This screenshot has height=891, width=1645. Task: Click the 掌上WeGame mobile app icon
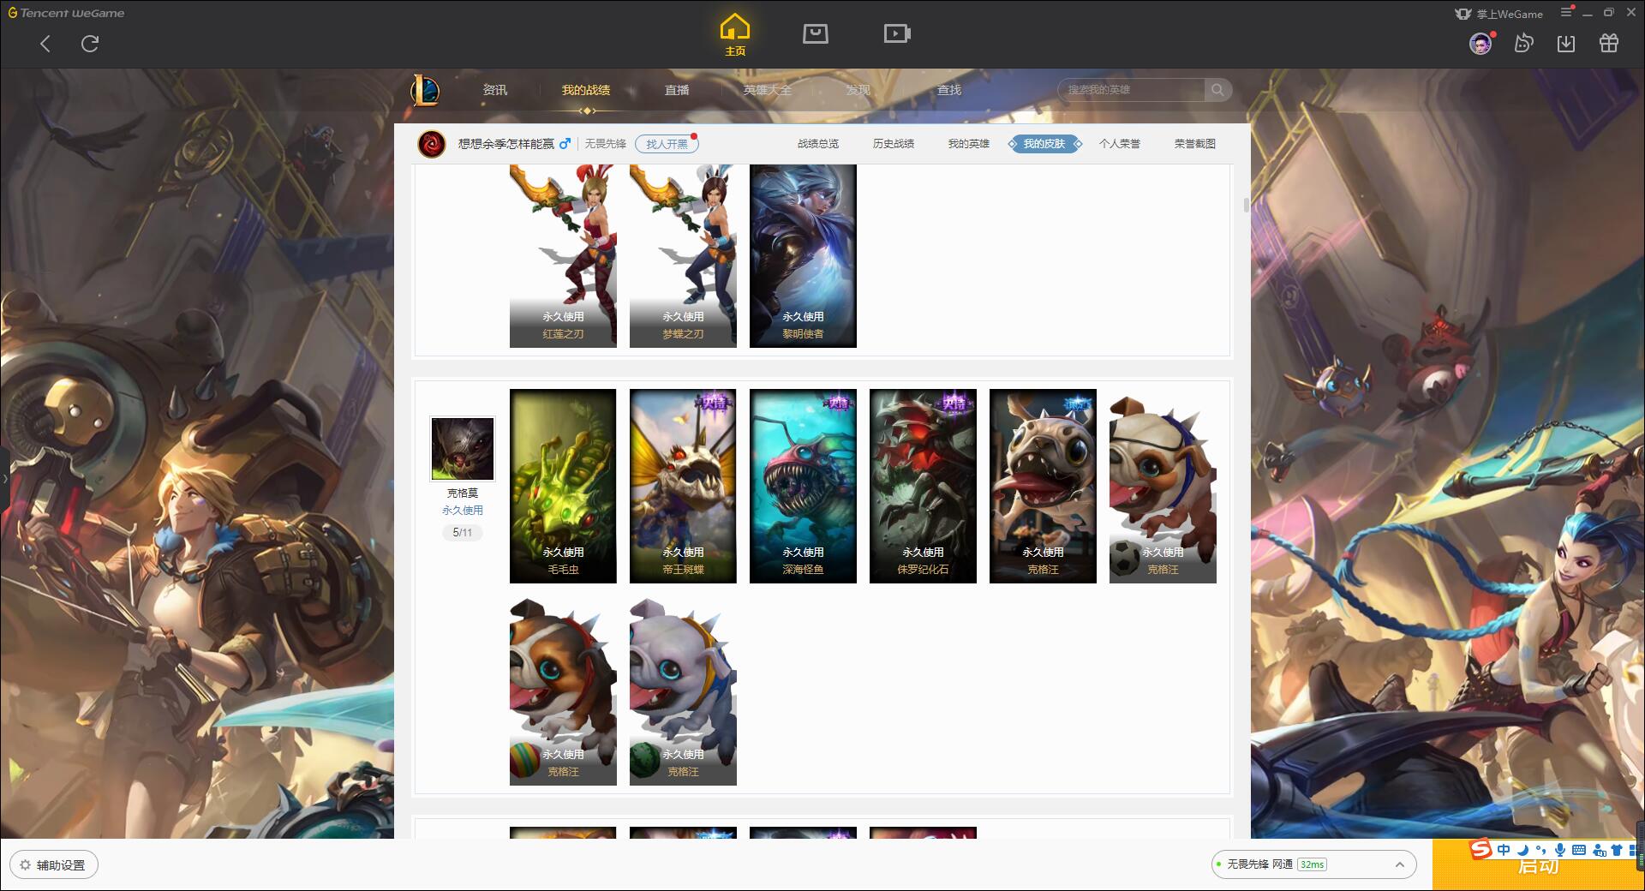pos(1463,14)
